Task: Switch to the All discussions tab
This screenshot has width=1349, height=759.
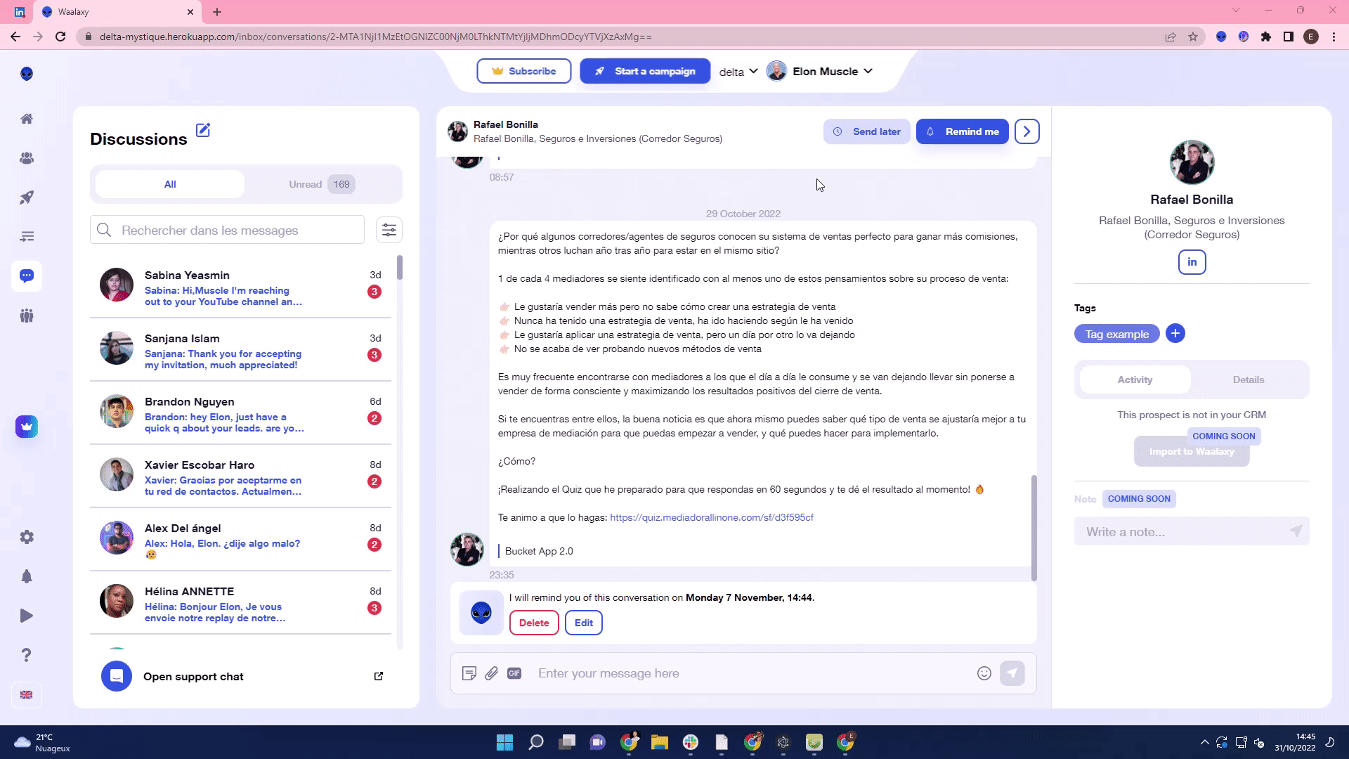Action: coord(170,184)
